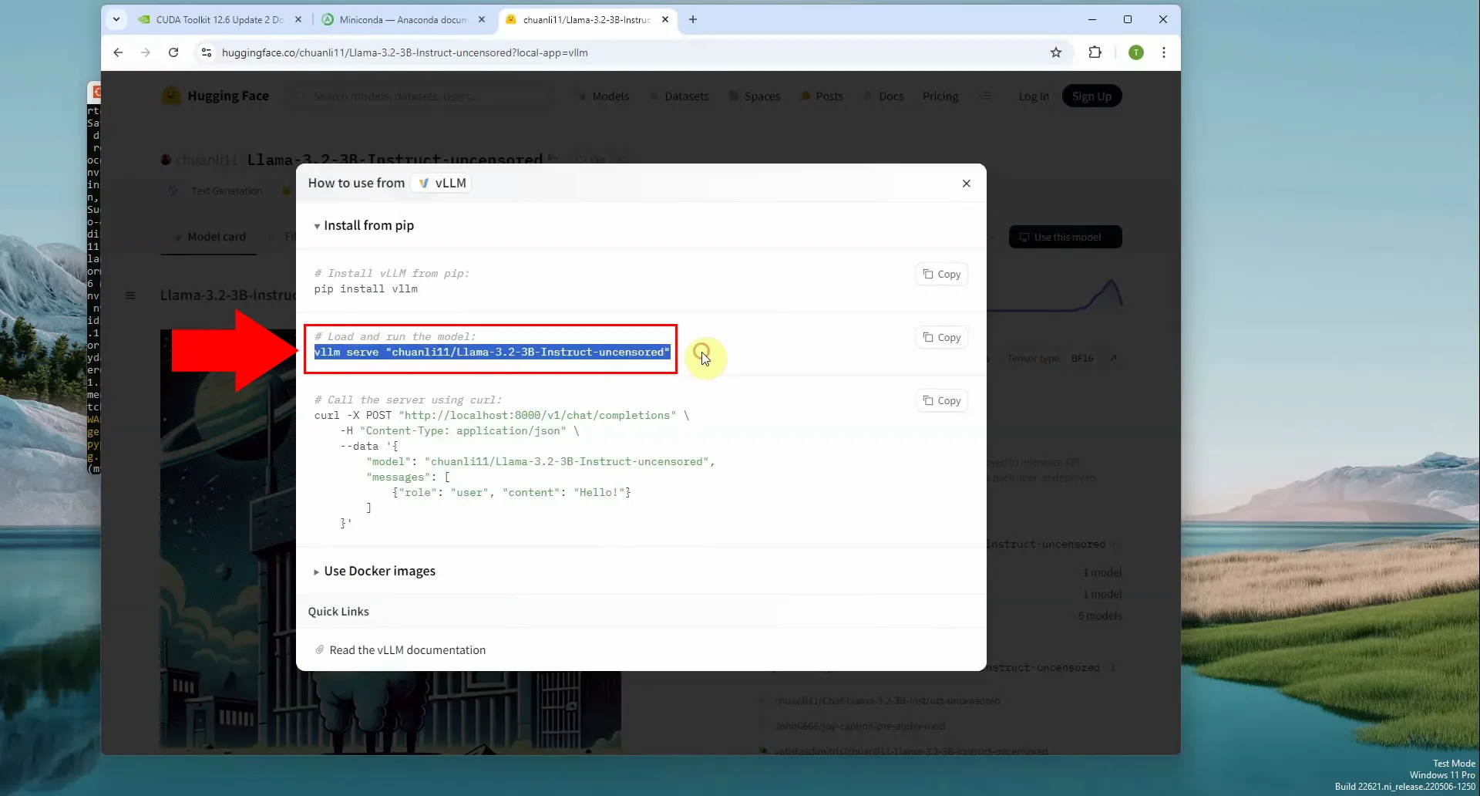Focus the search models, datasets, users field
1480x796 pixels.
[x=420, y=96]
